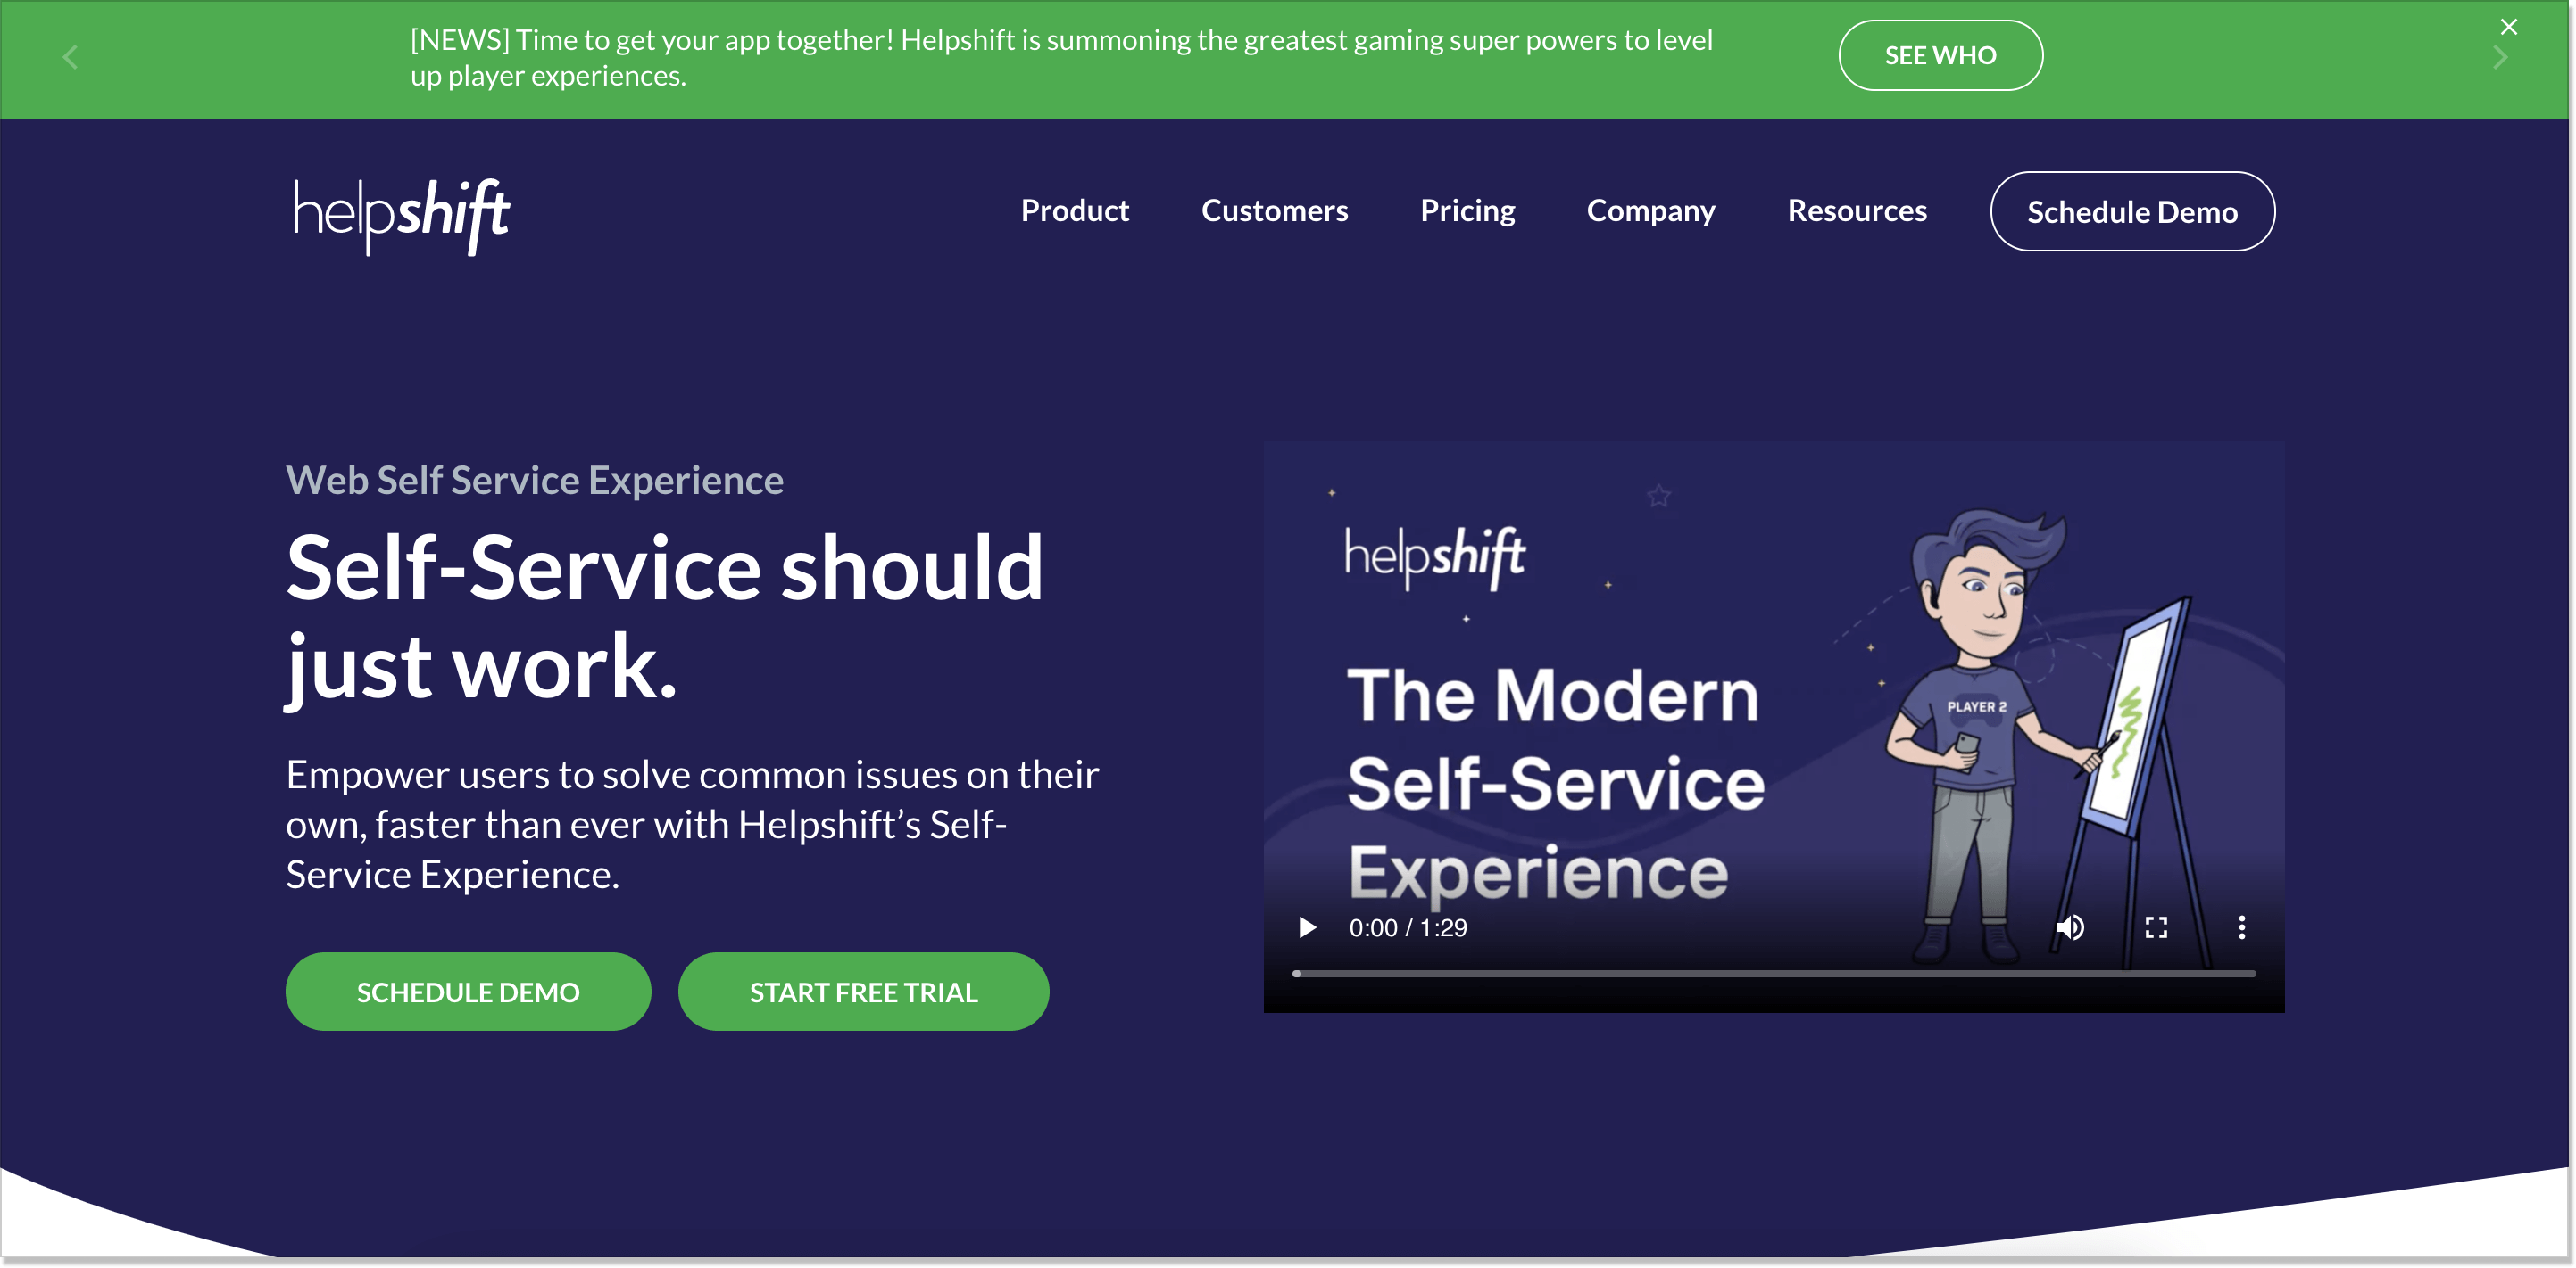Open the Product menu item
2576x1268 pixels.
[x=1076, y=210]
